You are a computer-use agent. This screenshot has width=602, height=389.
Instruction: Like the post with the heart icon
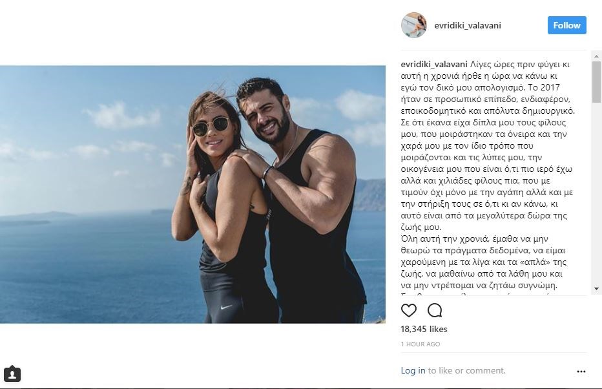(x=409, y=311)
